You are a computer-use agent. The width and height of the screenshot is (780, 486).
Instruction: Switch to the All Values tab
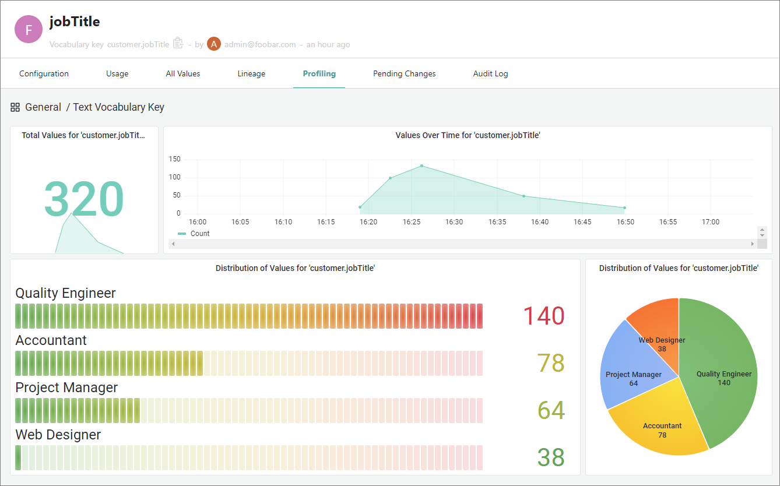(182, 74)
